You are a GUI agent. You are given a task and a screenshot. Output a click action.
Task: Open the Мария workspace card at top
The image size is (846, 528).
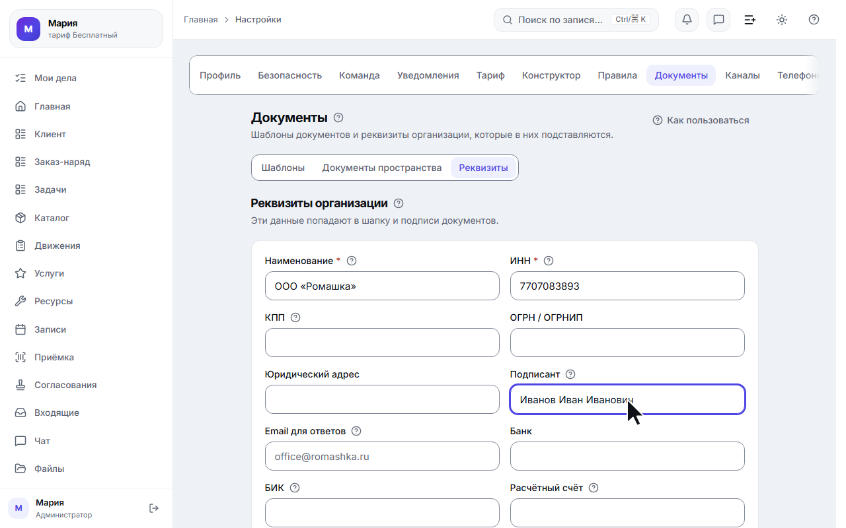tap(86, 29)
